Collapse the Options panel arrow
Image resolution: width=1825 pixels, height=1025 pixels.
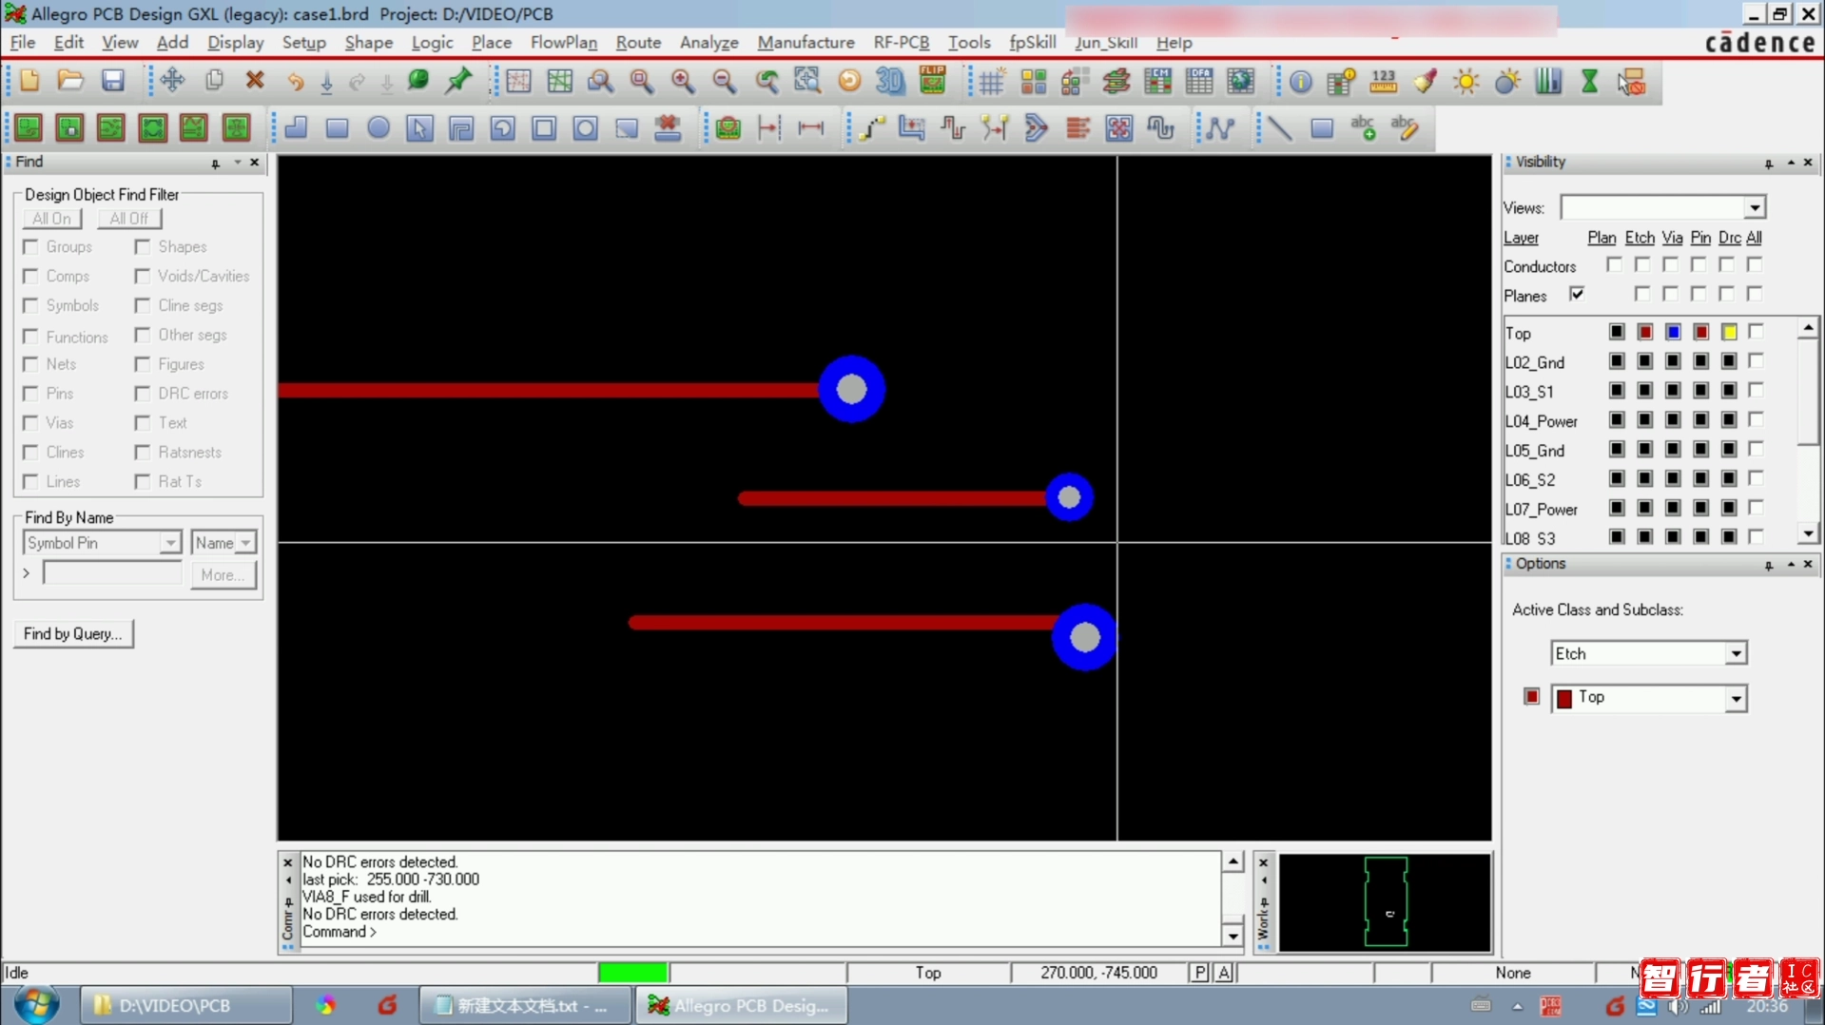tap(1791, 565)
